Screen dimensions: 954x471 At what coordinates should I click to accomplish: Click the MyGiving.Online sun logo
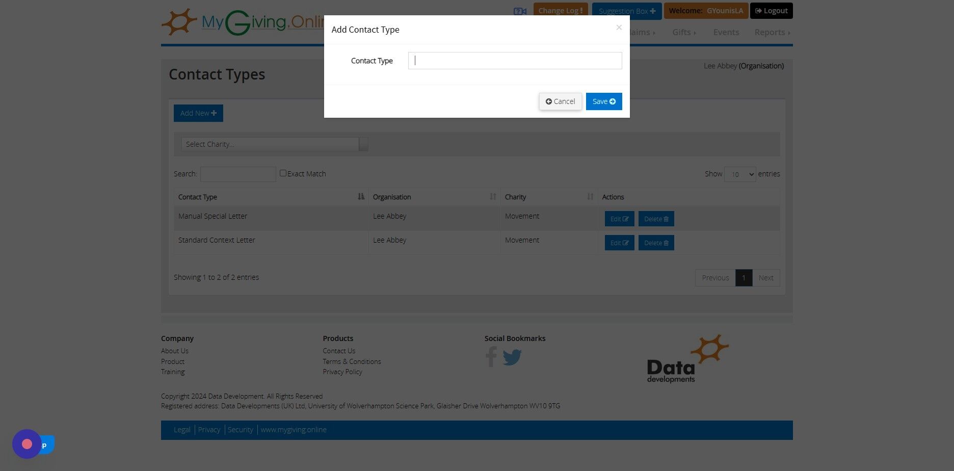tap(179, 22)
